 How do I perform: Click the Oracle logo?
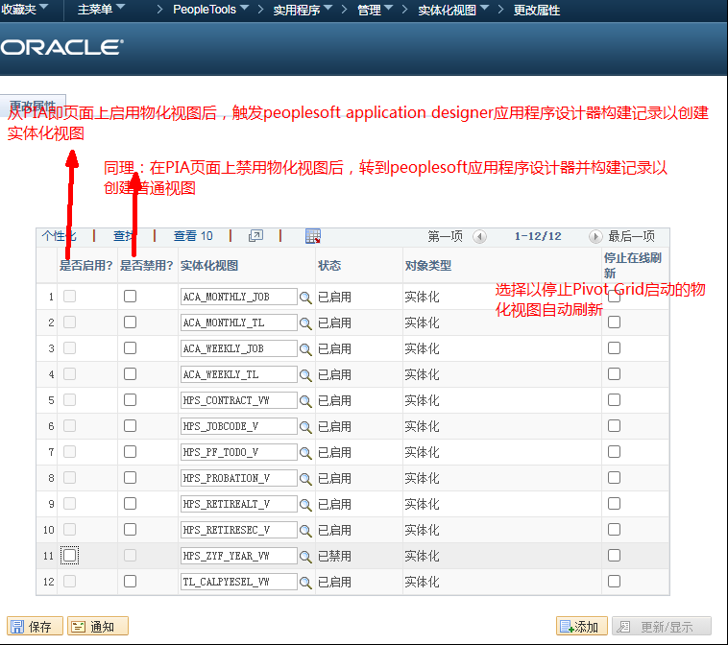pos(62,47)
